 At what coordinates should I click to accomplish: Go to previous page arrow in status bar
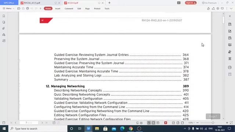pyautogui.click(x=15, y=123)
